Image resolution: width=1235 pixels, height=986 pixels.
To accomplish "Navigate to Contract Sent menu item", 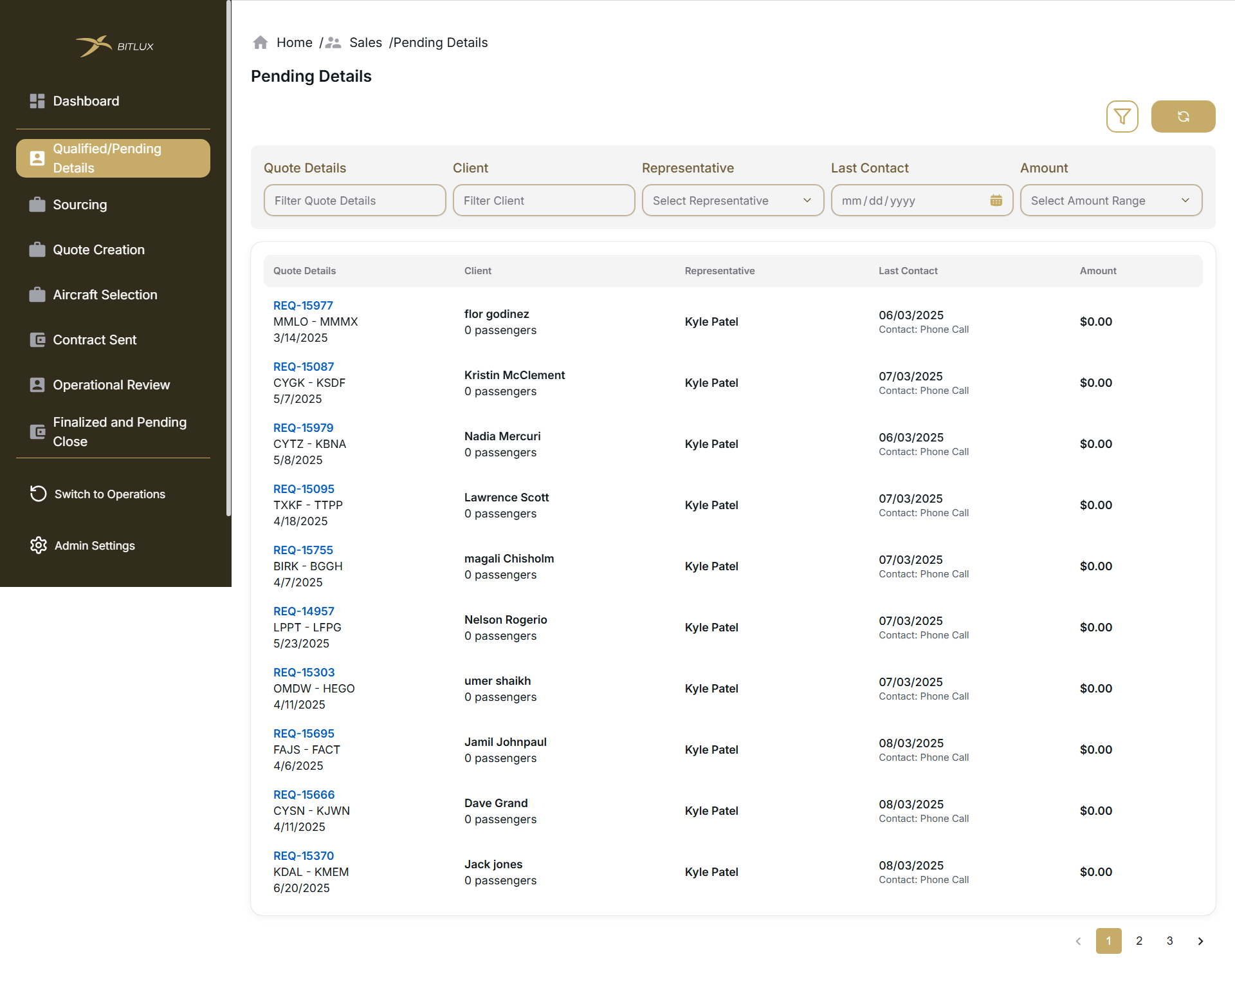I will pyautogui.click(x=95, y=340).
